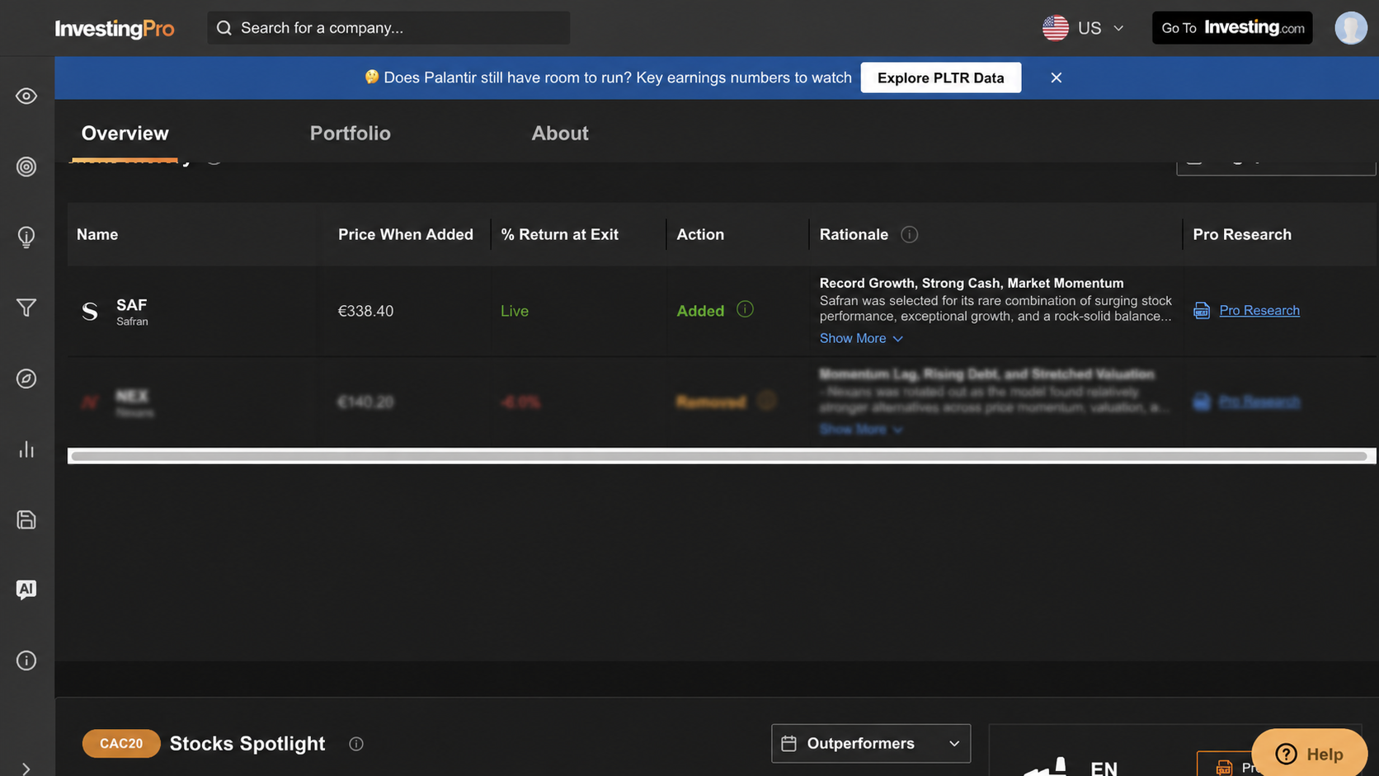Expand Show More for Safran rationale
The height and width of the screenshot is (776, 1379).
pyautogui.click(x=861, y=339)
